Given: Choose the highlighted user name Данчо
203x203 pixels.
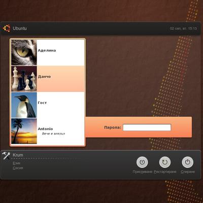Looking at the screenshot, I should point(44,77).
